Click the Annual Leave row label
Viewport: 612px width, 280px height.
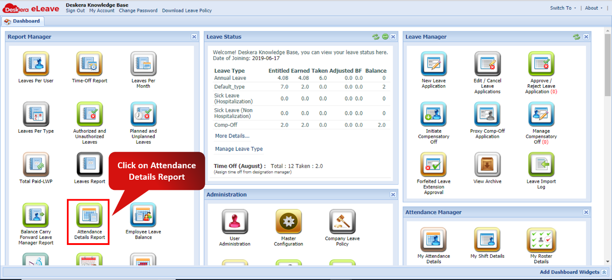(x=230, y=78)
